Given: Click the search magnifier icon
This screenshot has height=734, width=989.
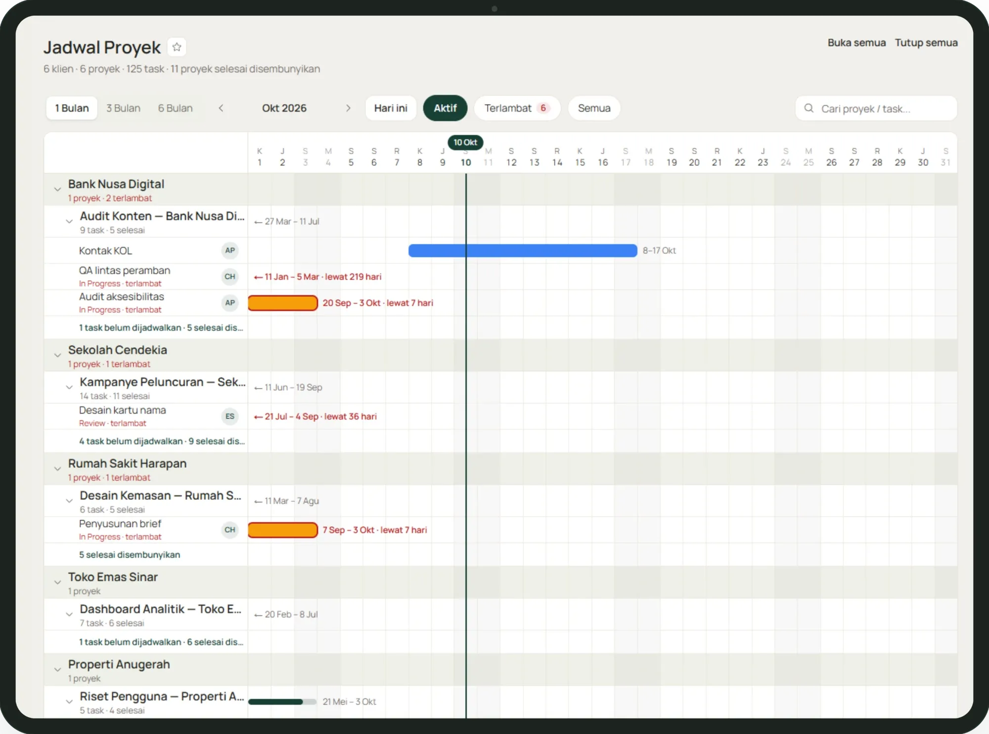Looking at the screenshot, I should [x=809, y=108].
